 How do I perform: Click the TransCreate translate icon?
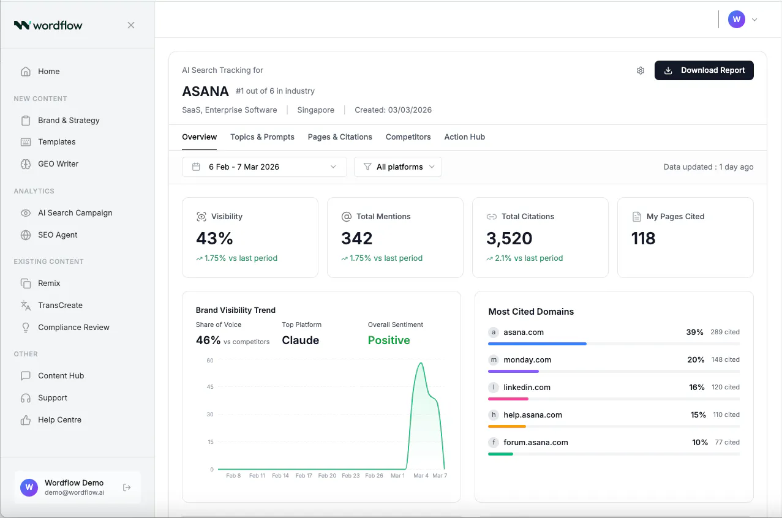click(26, 305)
